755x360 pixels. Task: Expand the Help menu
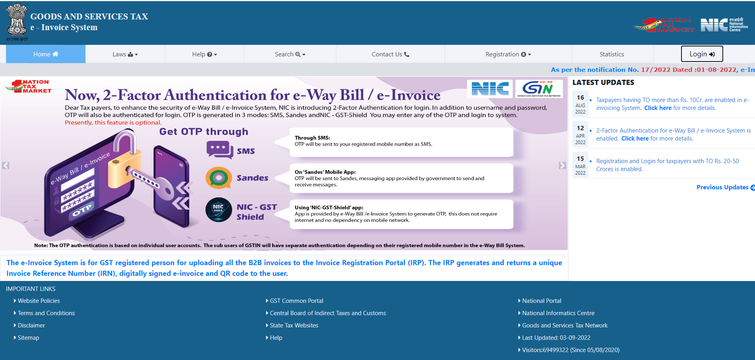(x=204, y=54)
